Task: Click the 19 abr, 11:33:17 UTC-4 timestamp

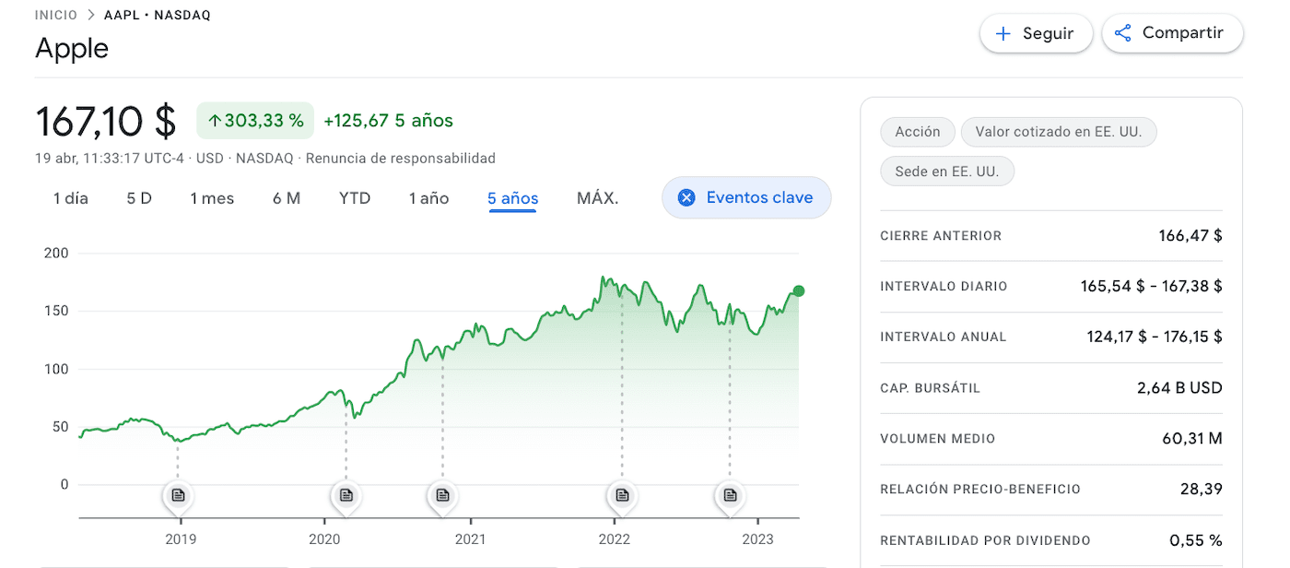Action: 111,158
